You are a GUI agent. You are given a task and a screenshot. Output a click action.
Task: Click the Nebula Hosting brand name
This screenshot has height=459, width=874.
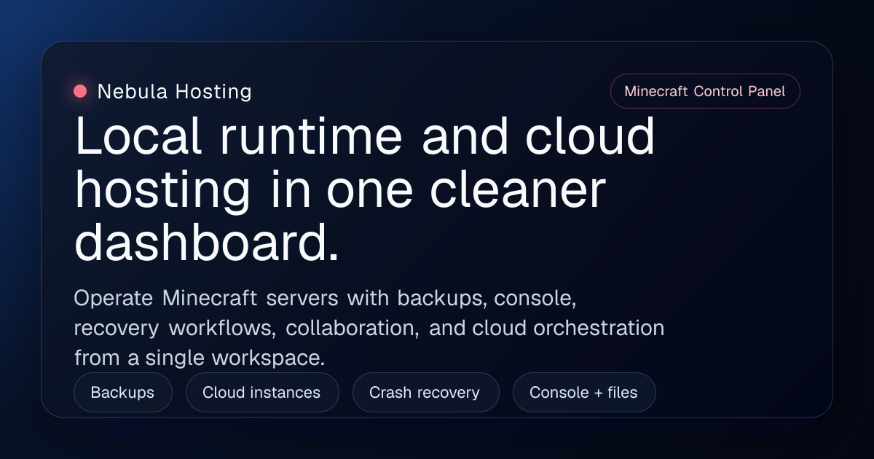(x=174, y=92)
